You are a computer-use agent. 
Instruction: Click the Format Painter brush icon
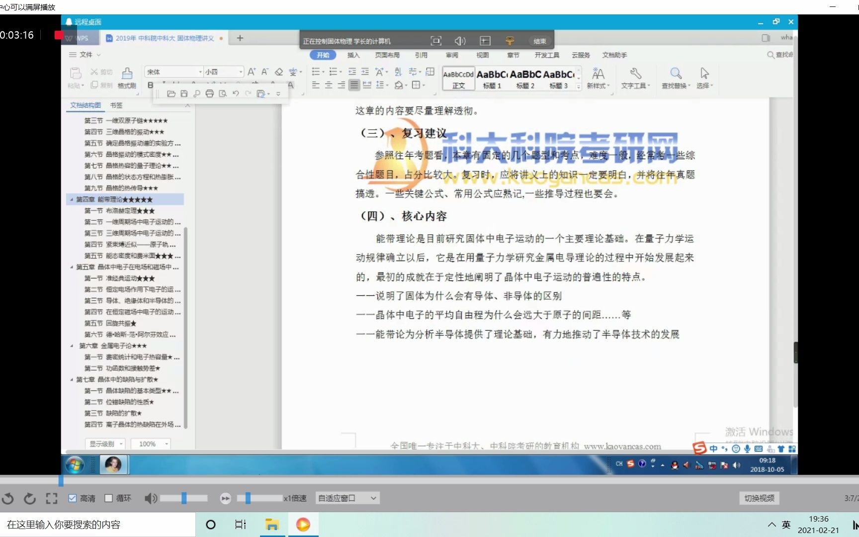(x=127, y=73)
